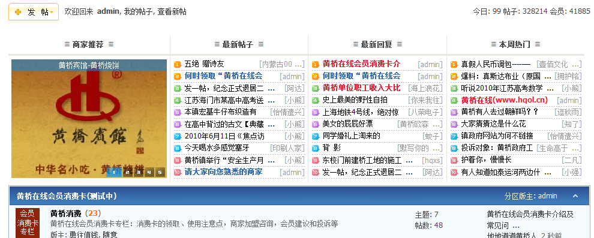This screenshot has height=238, width=594.
Task: Click rank 6 badge beside 大家猜猜这是什么花
Action: tap(454, 125)
